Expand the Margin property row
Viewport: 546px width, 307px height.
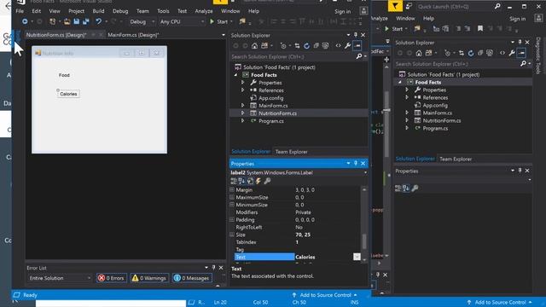(232, 189)
